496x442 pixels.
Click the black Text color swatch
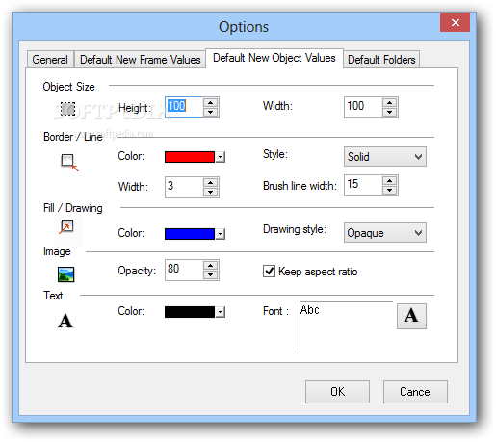click(190, 312)
